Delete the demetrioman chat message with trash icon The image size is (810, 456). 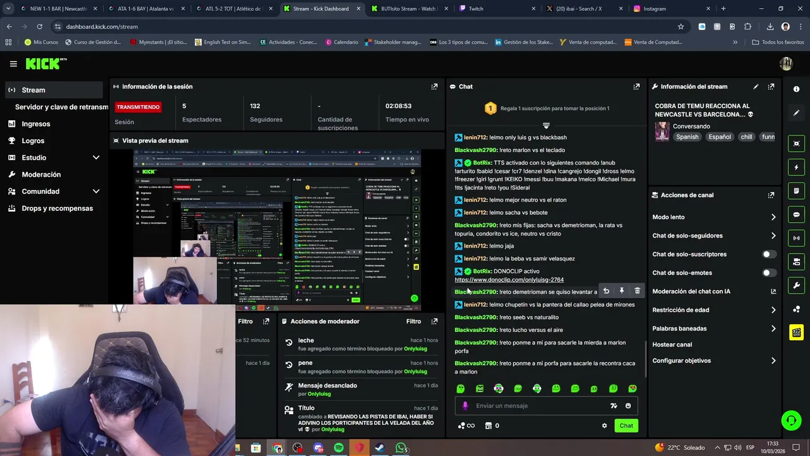(637, 291)
